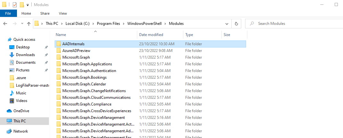Click the Microsoft.Graph folder icon

(x=59, y=57)
